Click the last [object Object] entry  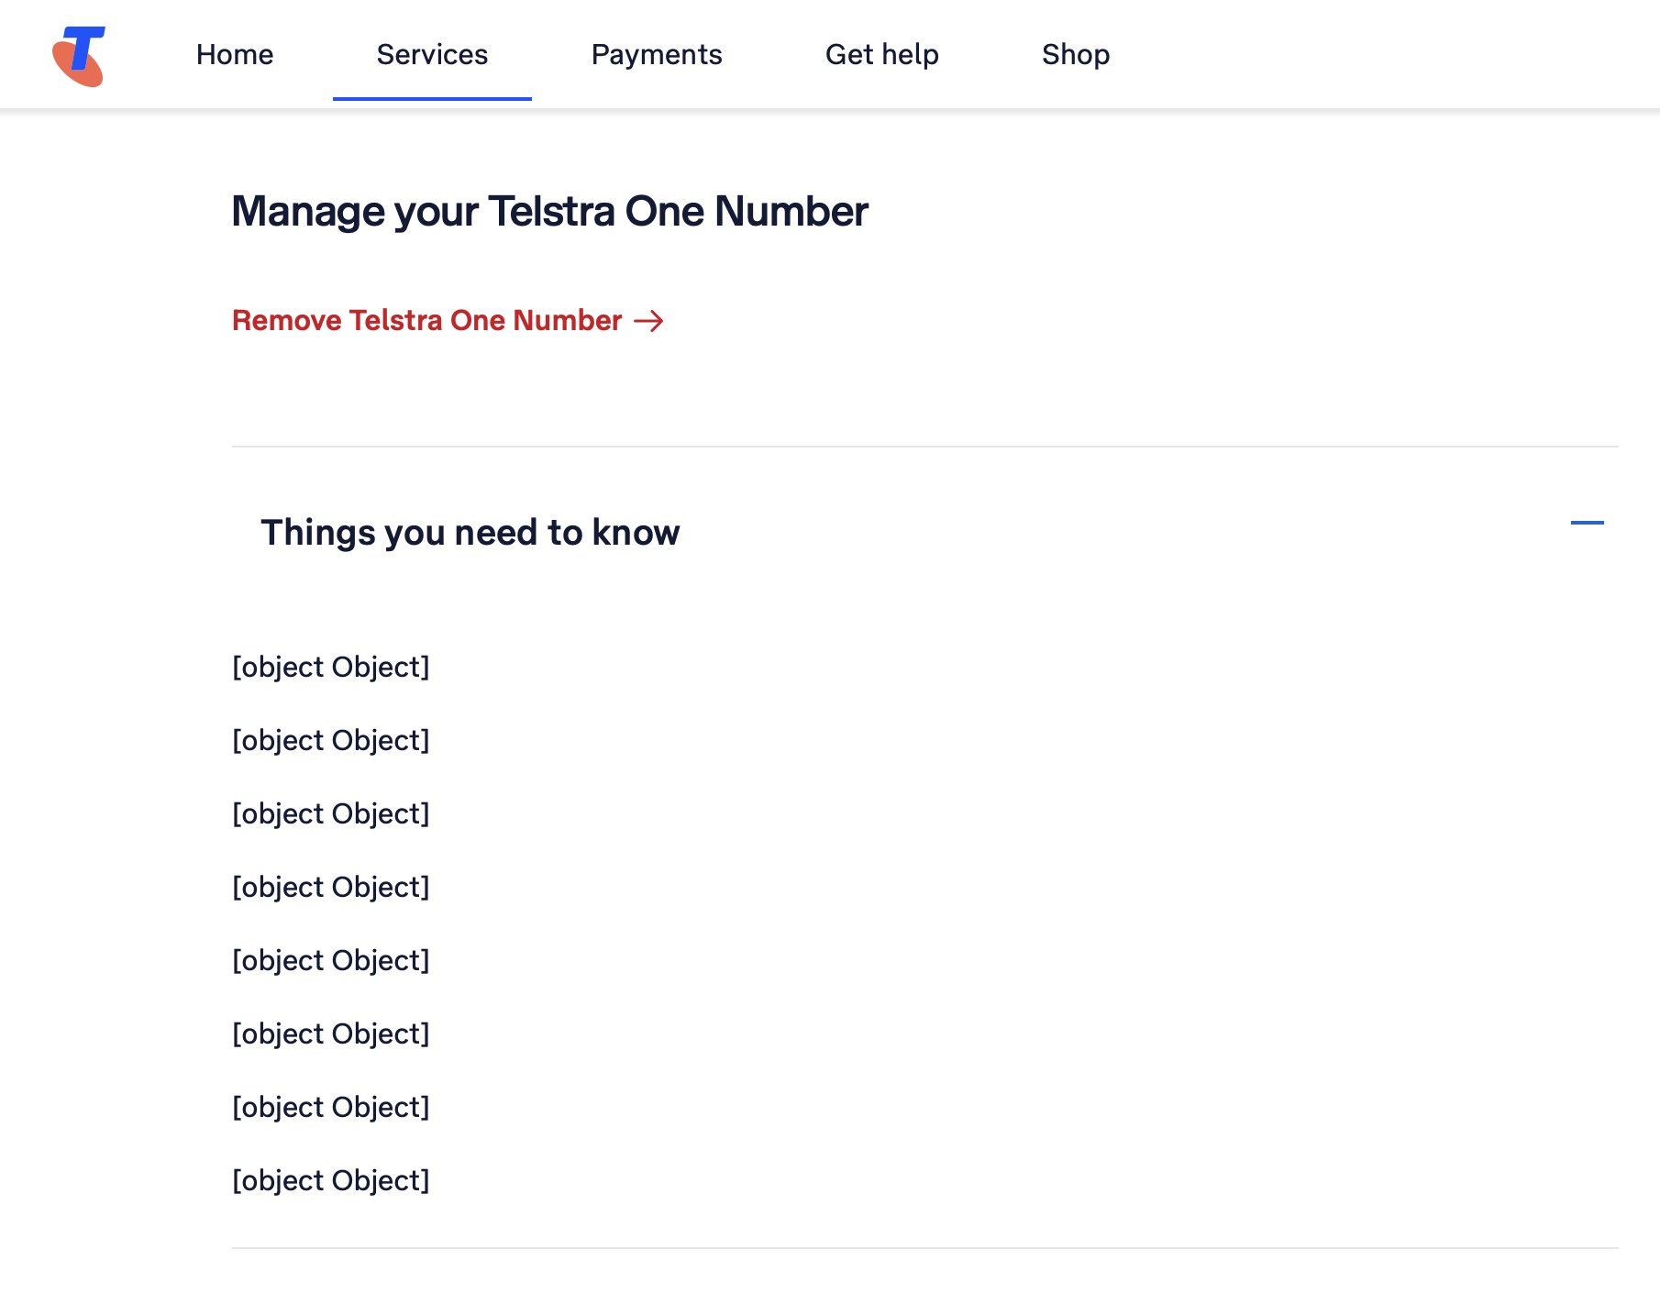tap(331, 1180)
